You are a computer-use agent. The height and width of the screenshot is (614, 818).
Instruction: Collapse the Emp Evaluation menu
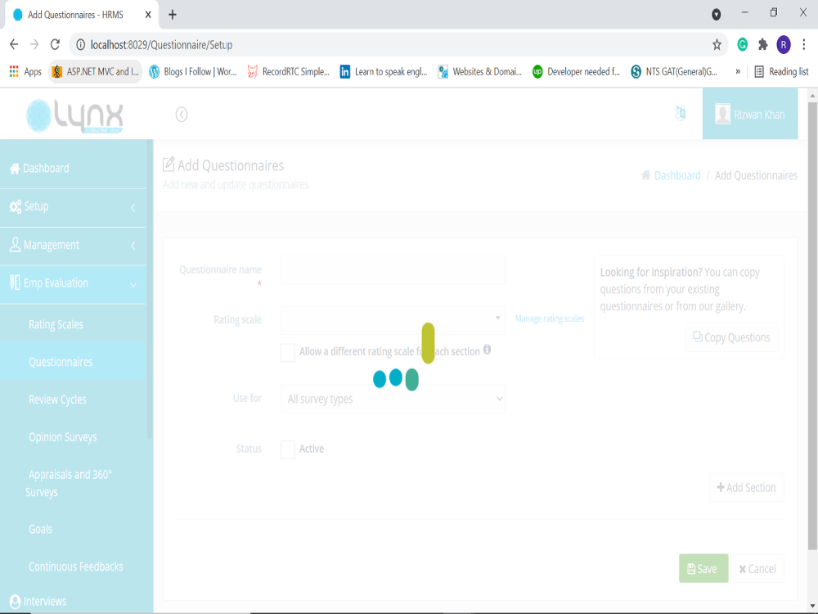pyautogui.click(x=73, y=284)
